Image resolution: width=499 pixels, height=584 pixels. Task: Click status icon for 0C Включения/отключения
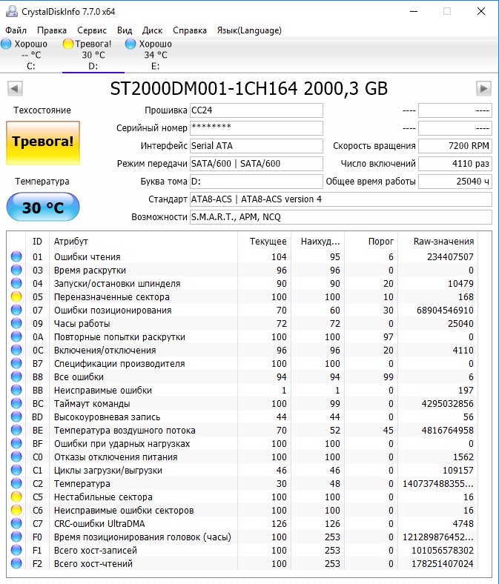(16, 350)
